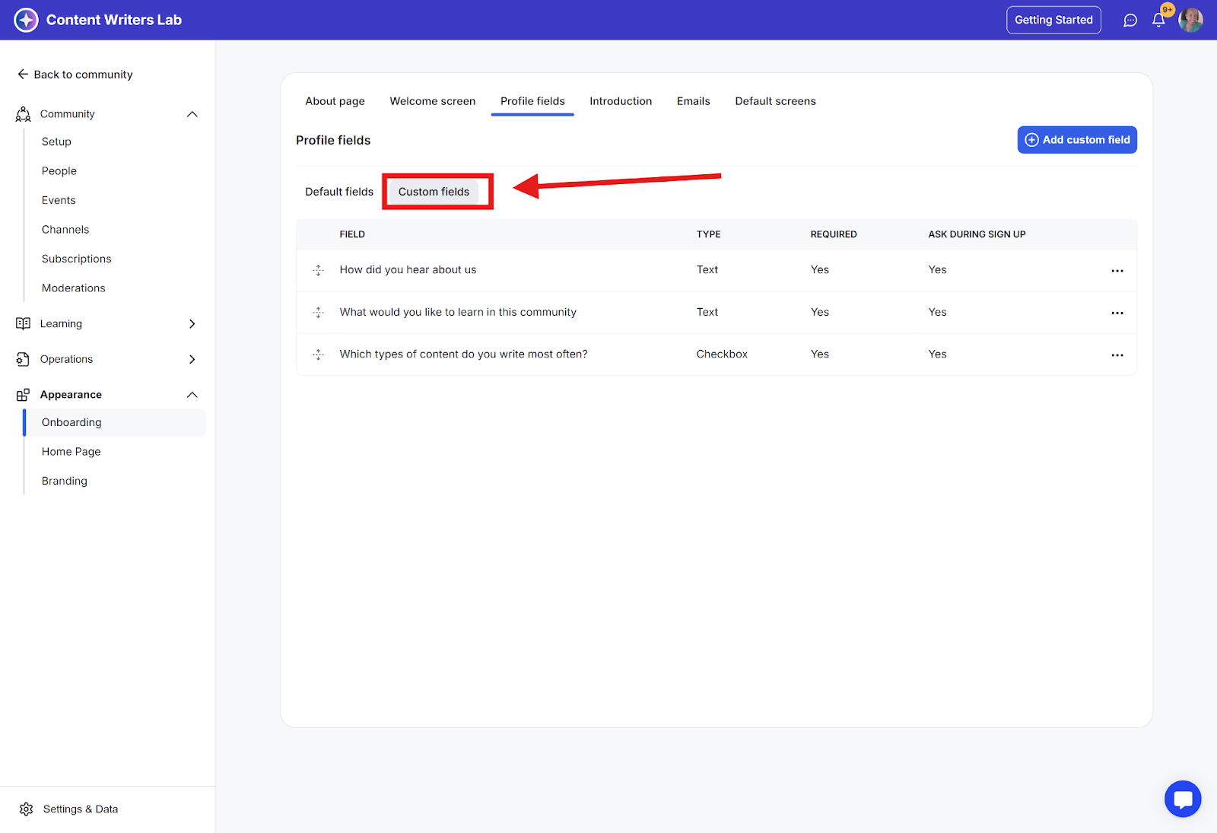Switch to the Welcome screen tab
Image resolution: width=1217 pixels, height=833 pixels.
[432, 101]
